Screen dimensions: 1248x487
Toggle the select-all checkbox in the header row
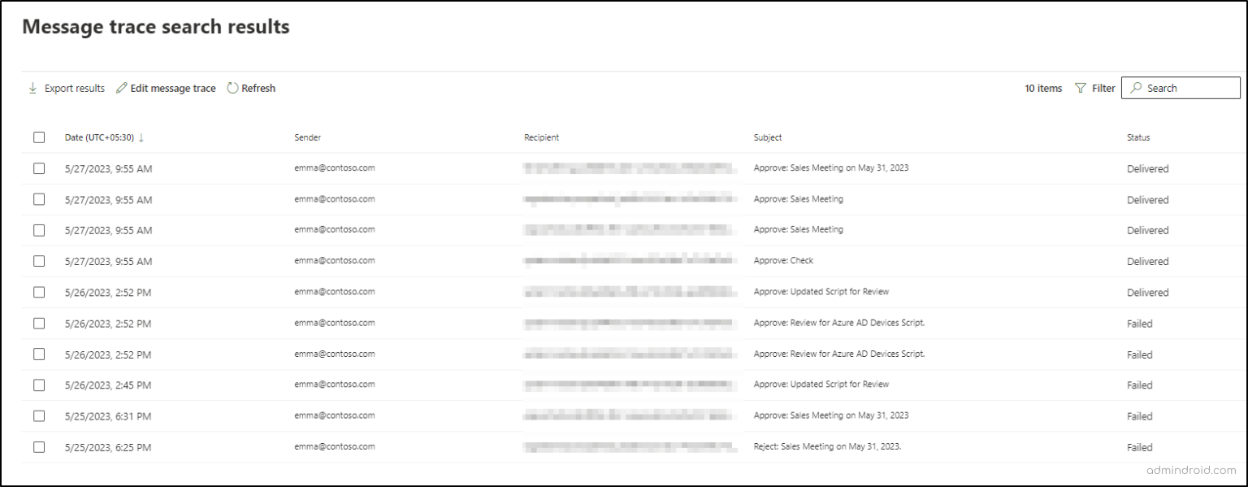click(x=39, y=137)
